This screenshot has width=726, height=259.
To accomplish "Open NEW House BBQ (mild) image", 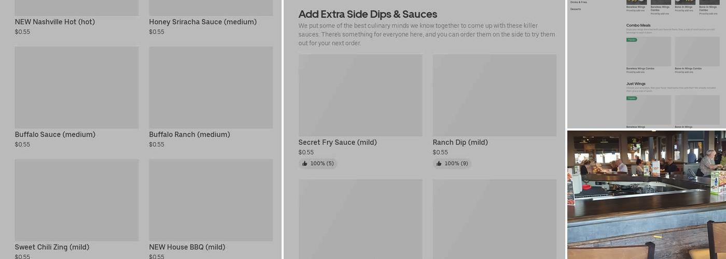I will 211,200.
